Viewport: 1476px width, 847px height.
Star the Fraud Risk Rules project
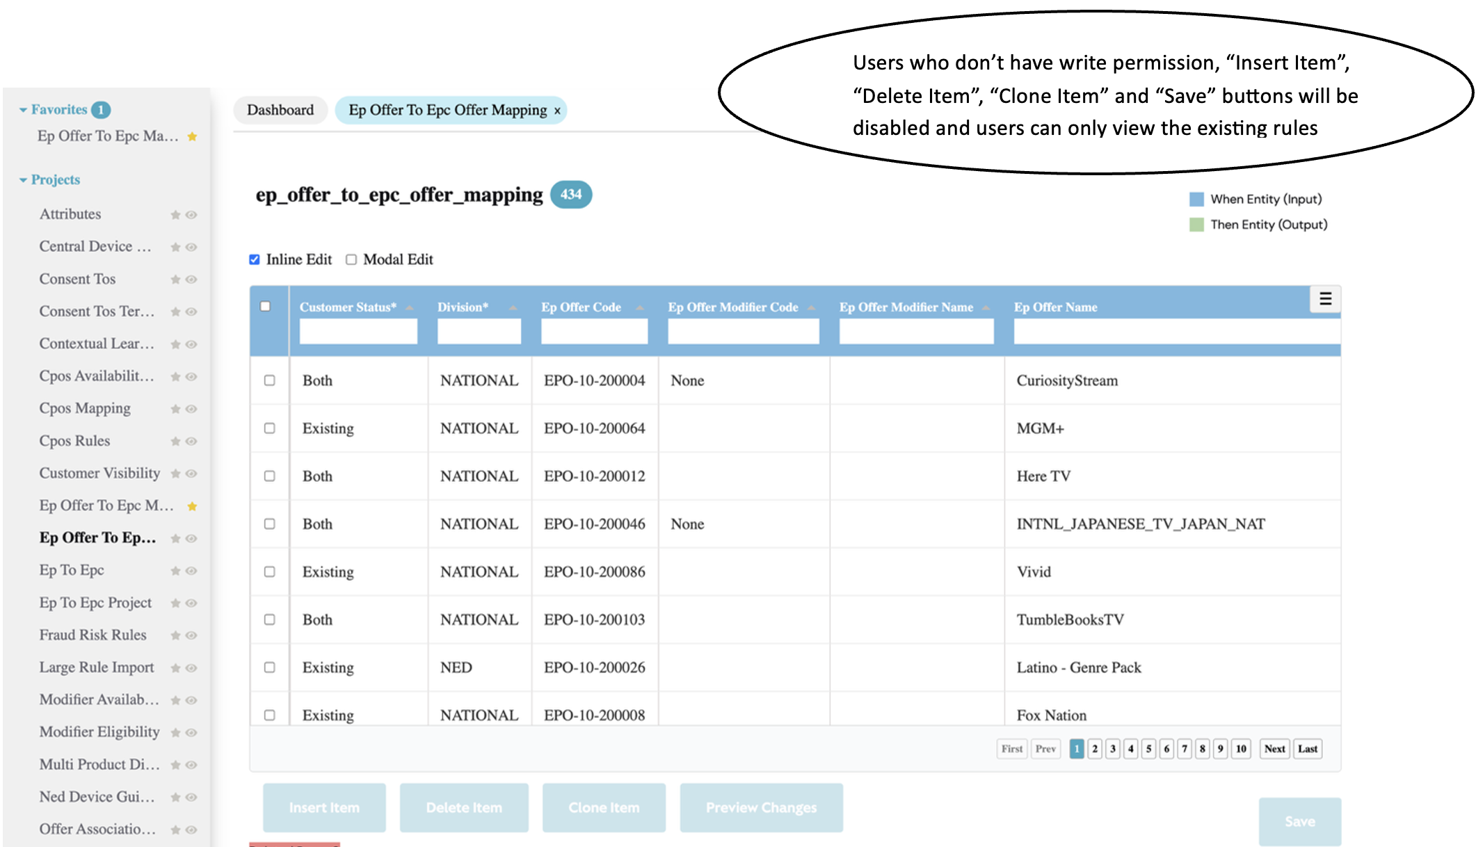coord(175,636)
